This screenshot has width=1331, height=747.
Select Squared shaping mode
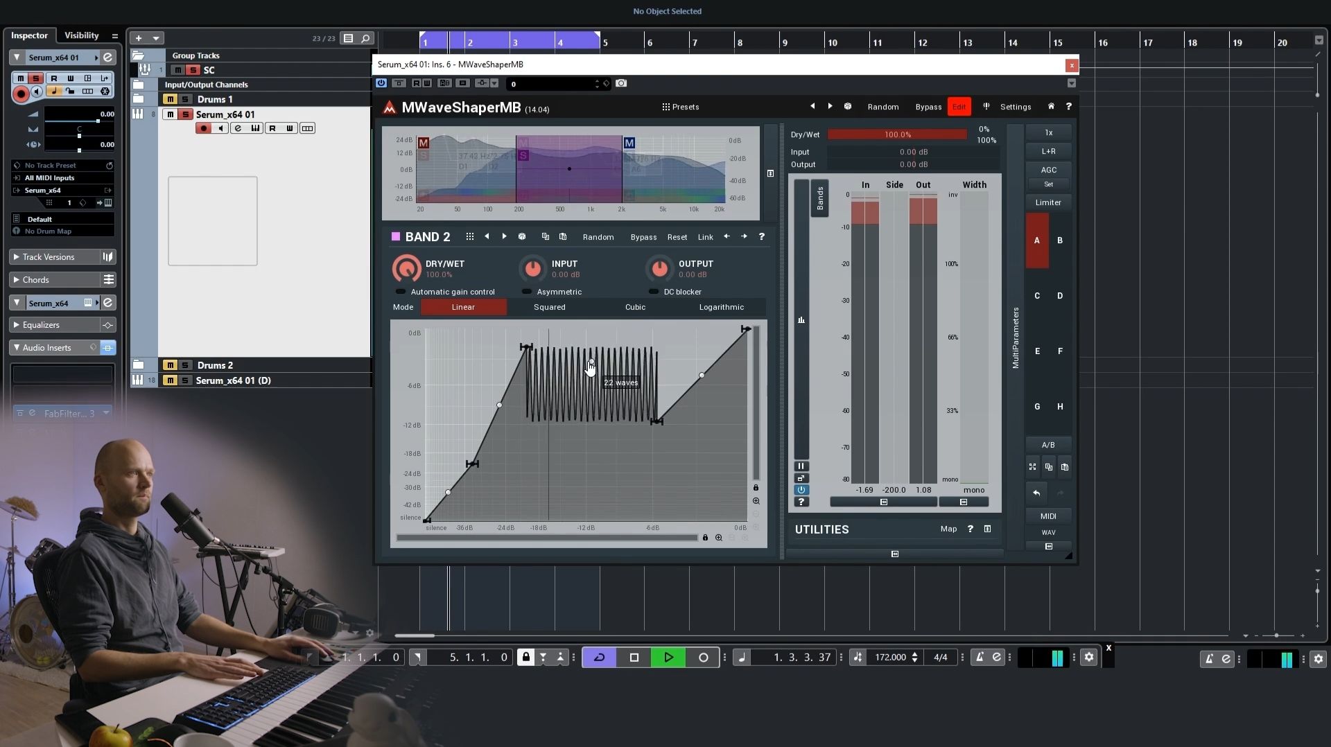[550, 307]
